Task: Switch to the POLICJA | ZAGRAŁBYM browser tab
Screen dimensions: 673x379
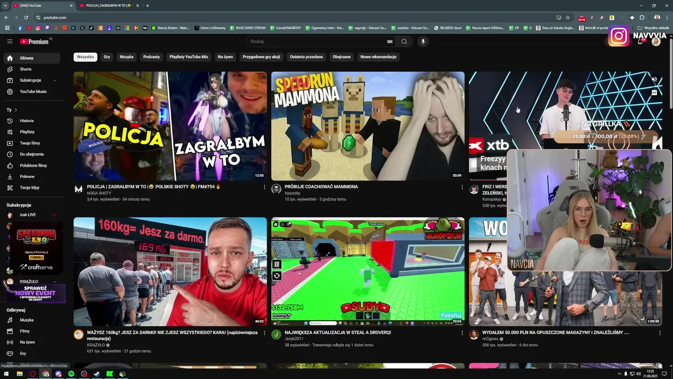Action: (108, 5)
